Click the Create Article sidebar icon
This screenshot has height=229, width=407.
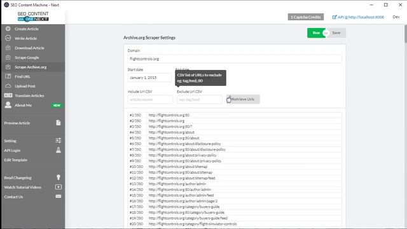[x=8, y=29]
